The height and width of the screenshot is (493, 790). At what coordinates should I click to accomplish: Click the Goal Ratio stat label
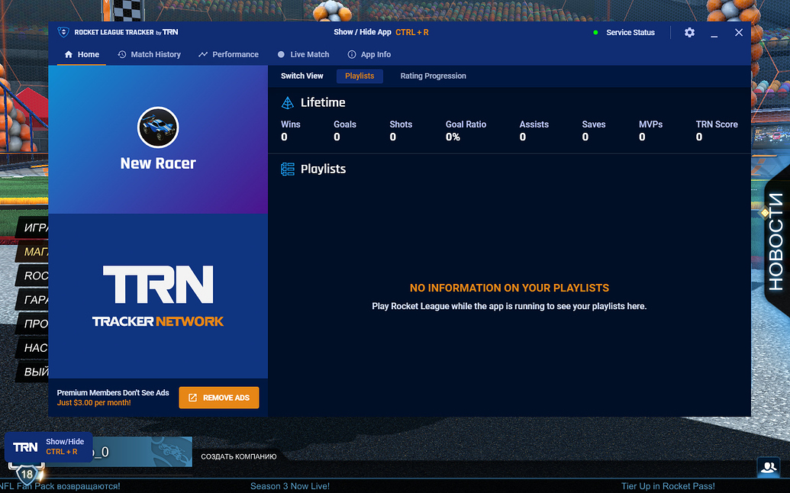(x=466, y=124)
